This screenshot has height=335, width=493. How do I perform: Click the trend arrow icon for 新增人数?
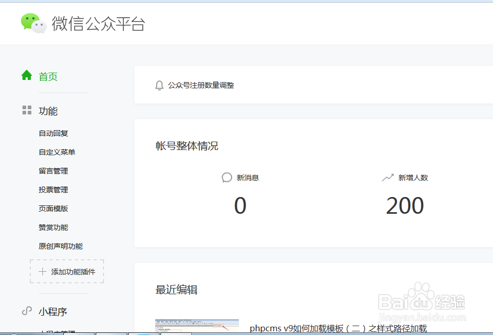coord(388,178)
